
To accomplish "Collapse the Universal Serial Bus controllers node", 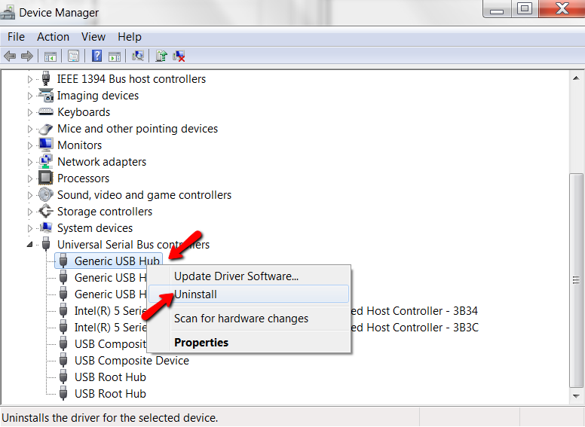I will pos(31,245).
